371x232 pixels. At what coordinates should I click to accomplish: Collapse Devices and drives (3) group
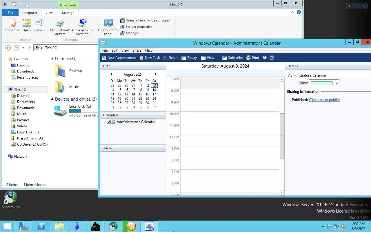click(52, 99)
